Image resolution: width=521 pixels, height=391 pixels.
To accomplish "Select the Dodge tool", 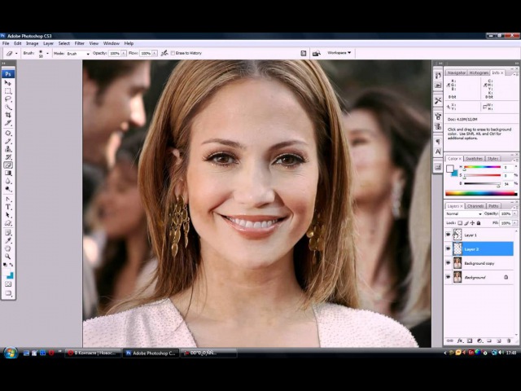I will 8,189.
